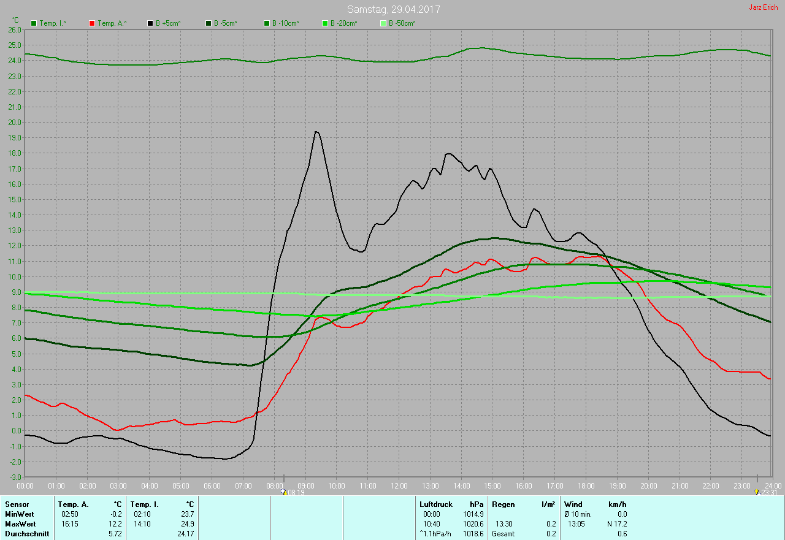Click the "Jarz Erich" text in the corner

click(x=764, y=7)
